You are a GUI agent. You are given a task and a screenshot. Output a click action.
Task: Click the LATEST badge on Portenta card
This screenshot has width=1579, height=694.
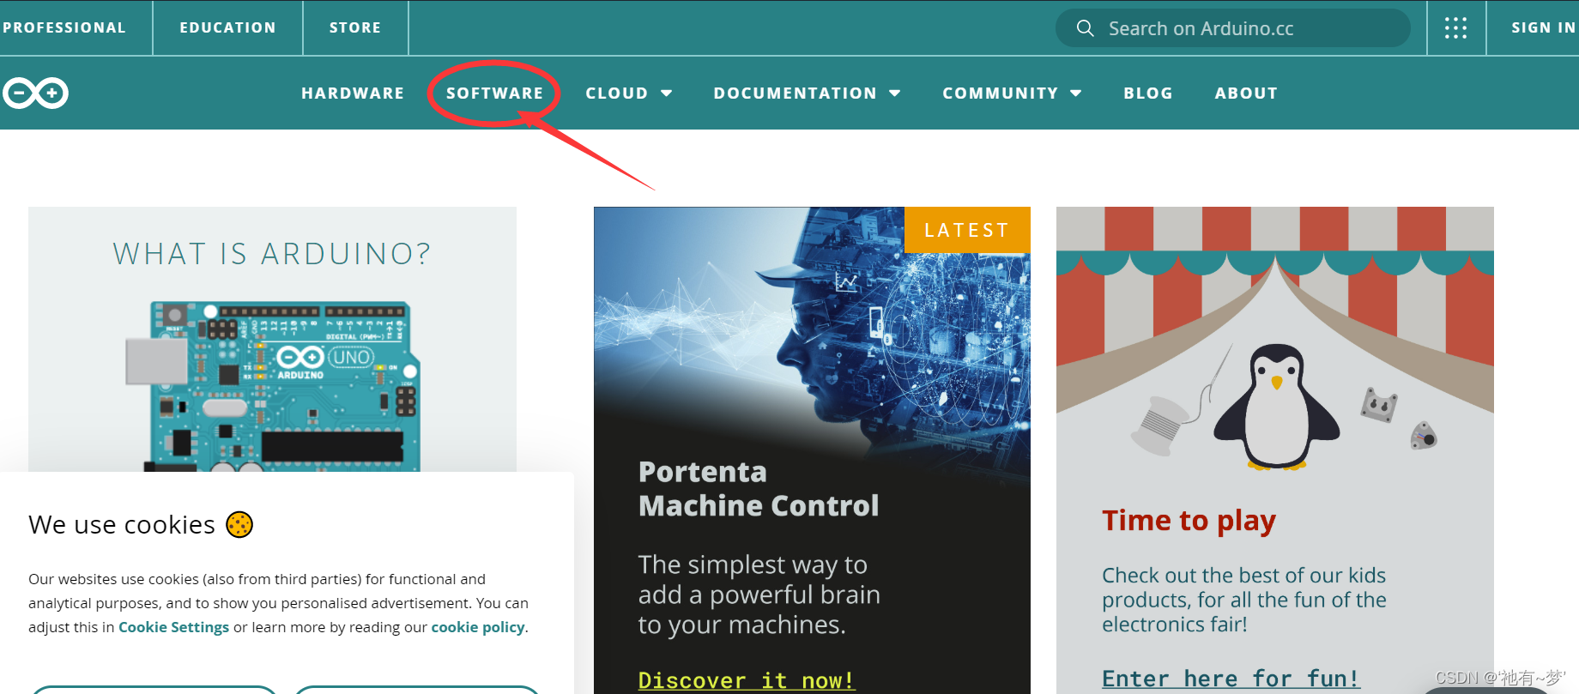click(x=967, y=230)
